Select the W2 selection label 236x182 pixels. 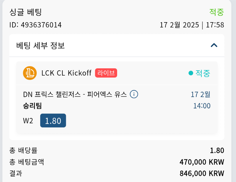[28, 121]
